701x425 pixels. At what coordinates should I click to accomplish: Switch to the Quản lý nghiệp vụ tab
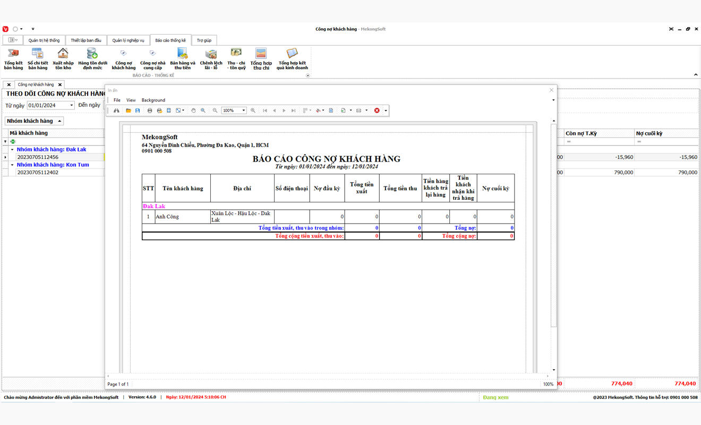click(128, 40)
